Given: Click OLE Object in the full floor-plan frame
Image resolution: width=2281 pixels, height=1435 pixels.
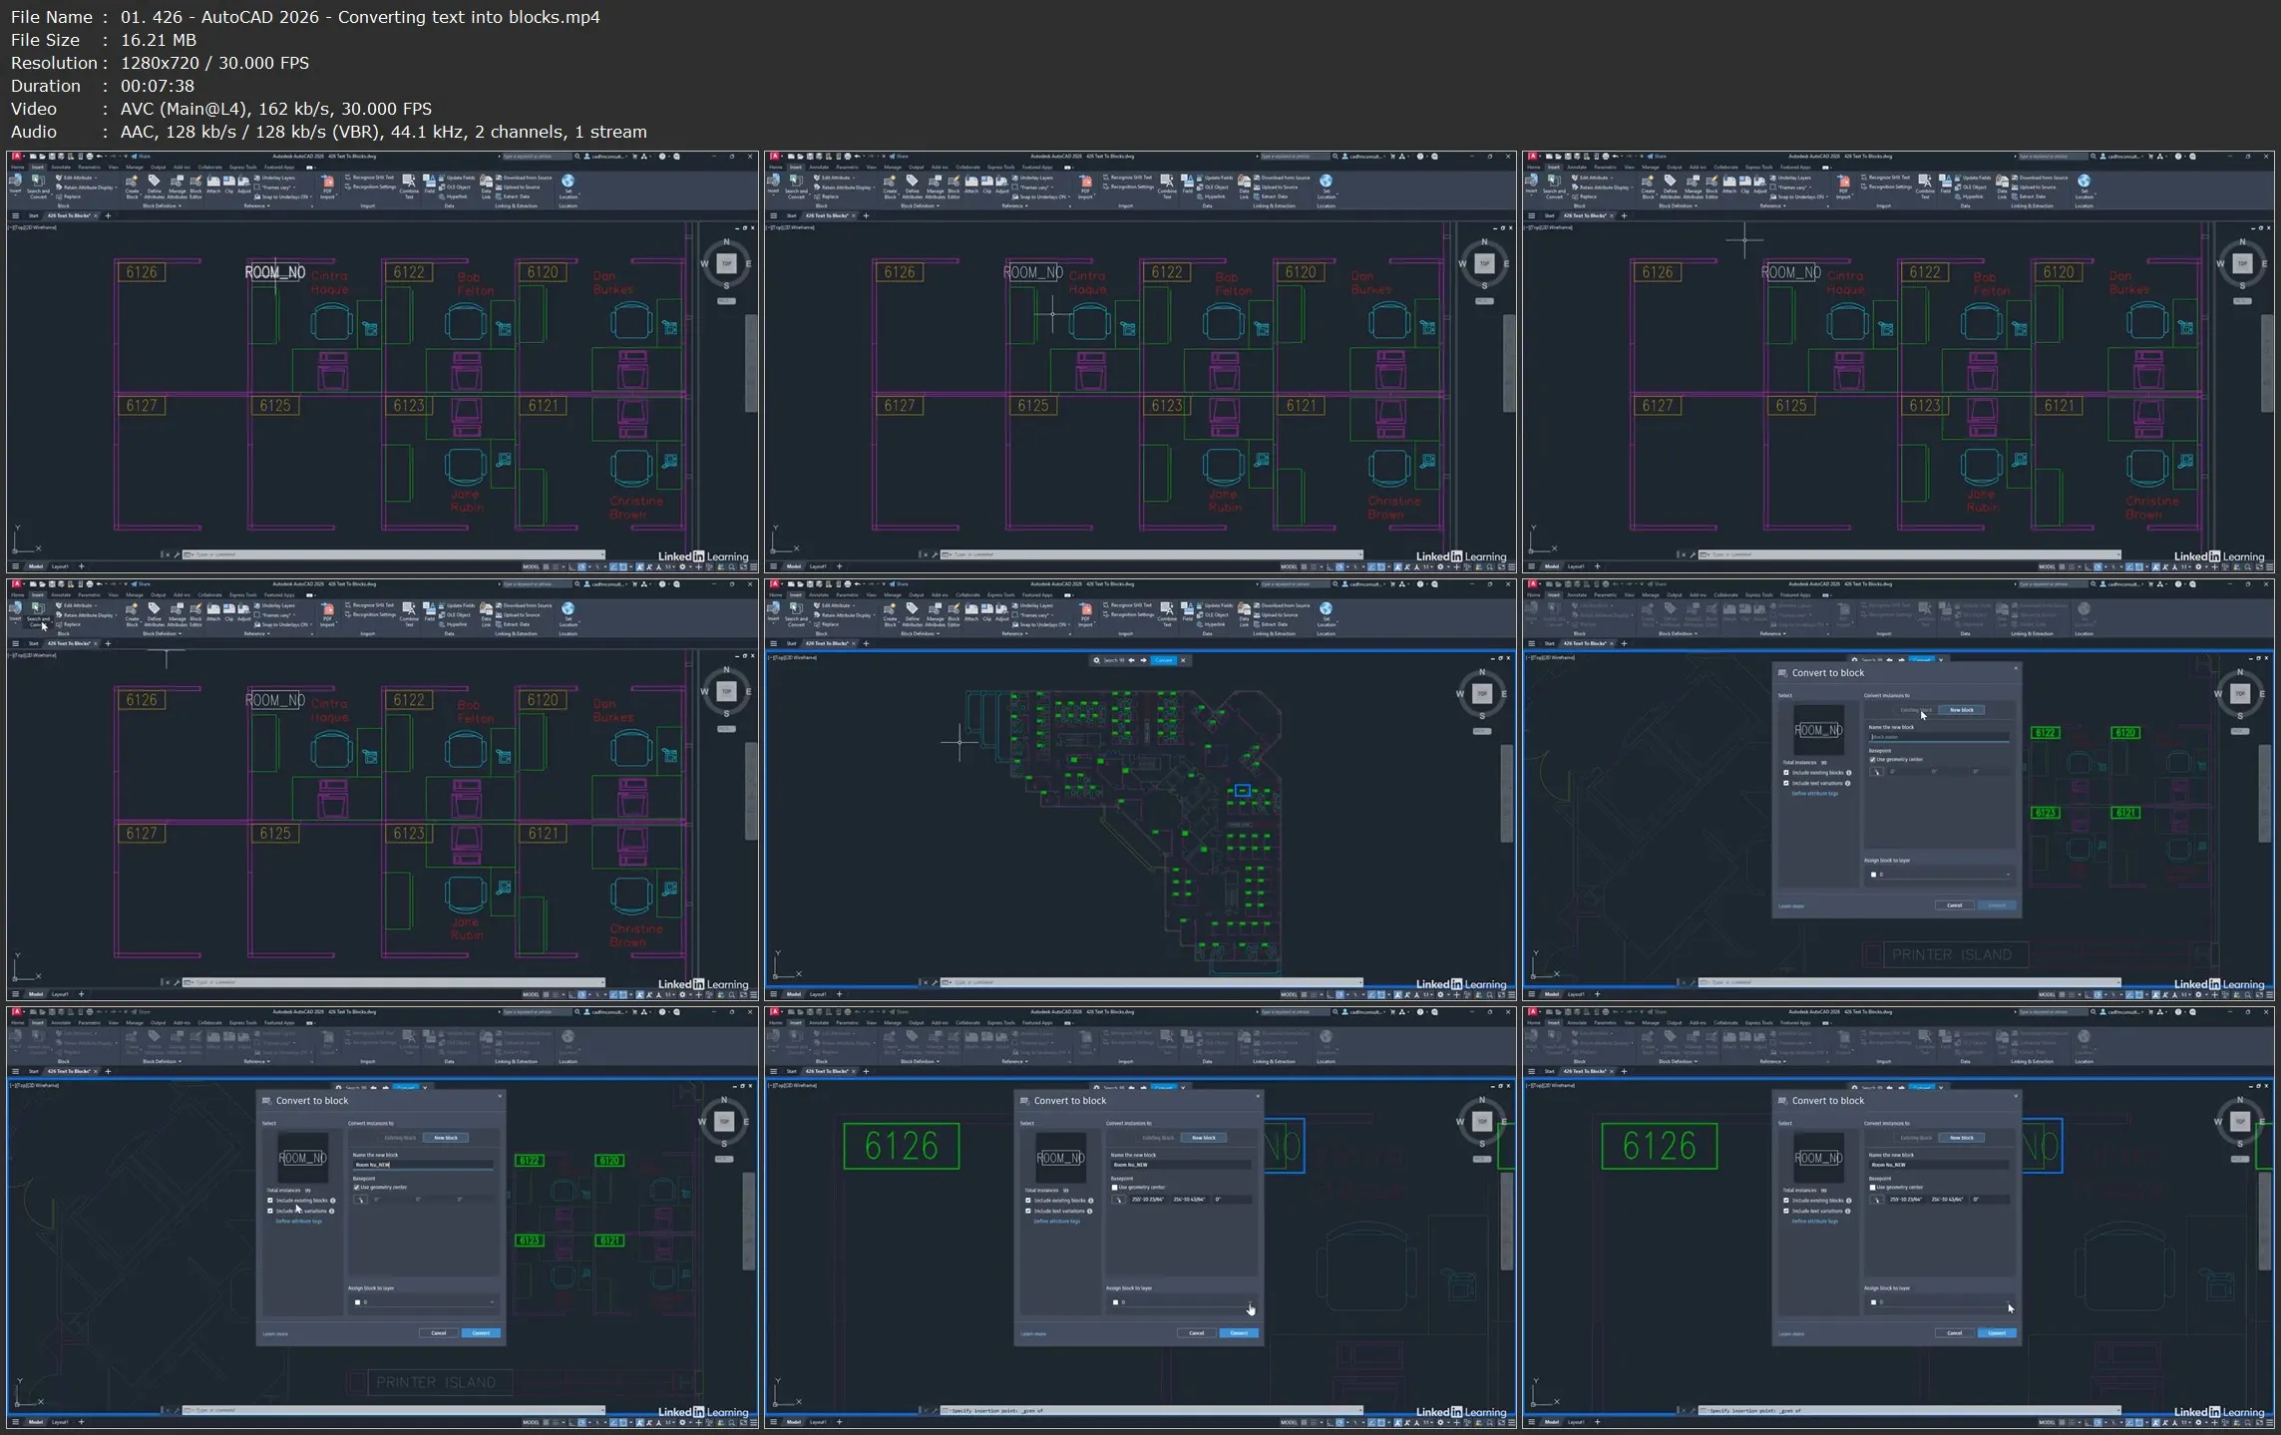Looking at the screenshot, I should [x=1213, y=615].
